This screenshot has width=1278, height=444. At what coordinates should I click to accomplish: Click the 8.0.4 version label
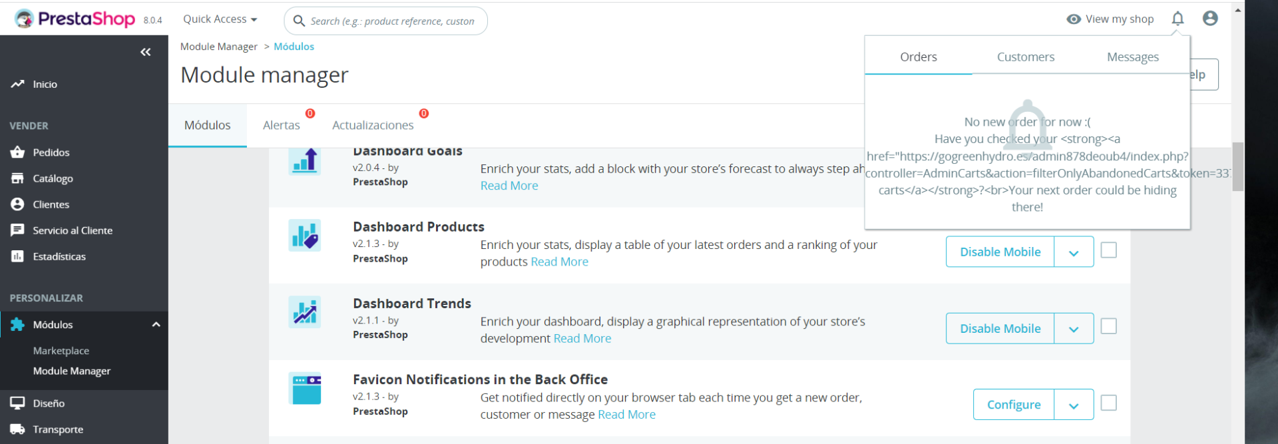[152, 21]
